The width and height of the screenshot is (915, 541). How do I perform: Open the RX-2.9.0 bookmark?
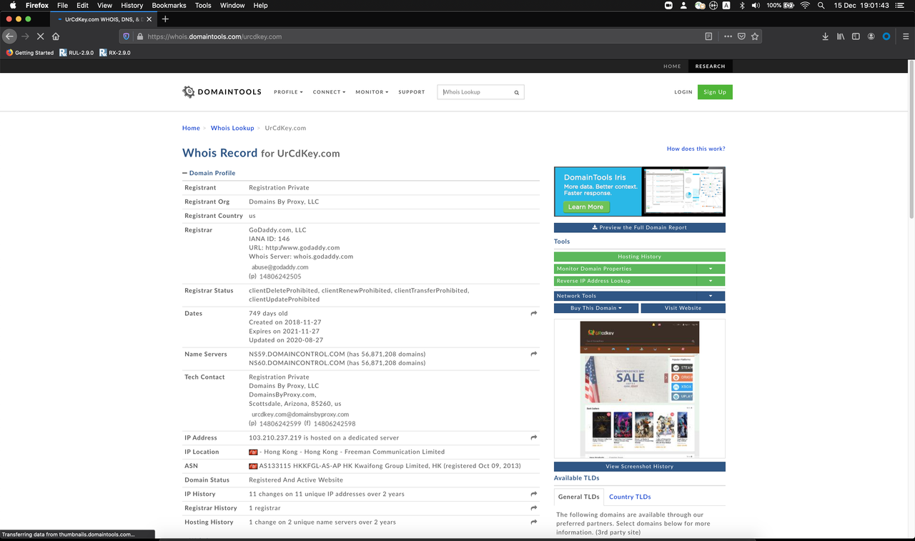[x=115, y=53]
